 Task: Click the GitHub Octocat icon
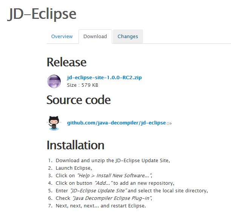coord(54,123)
